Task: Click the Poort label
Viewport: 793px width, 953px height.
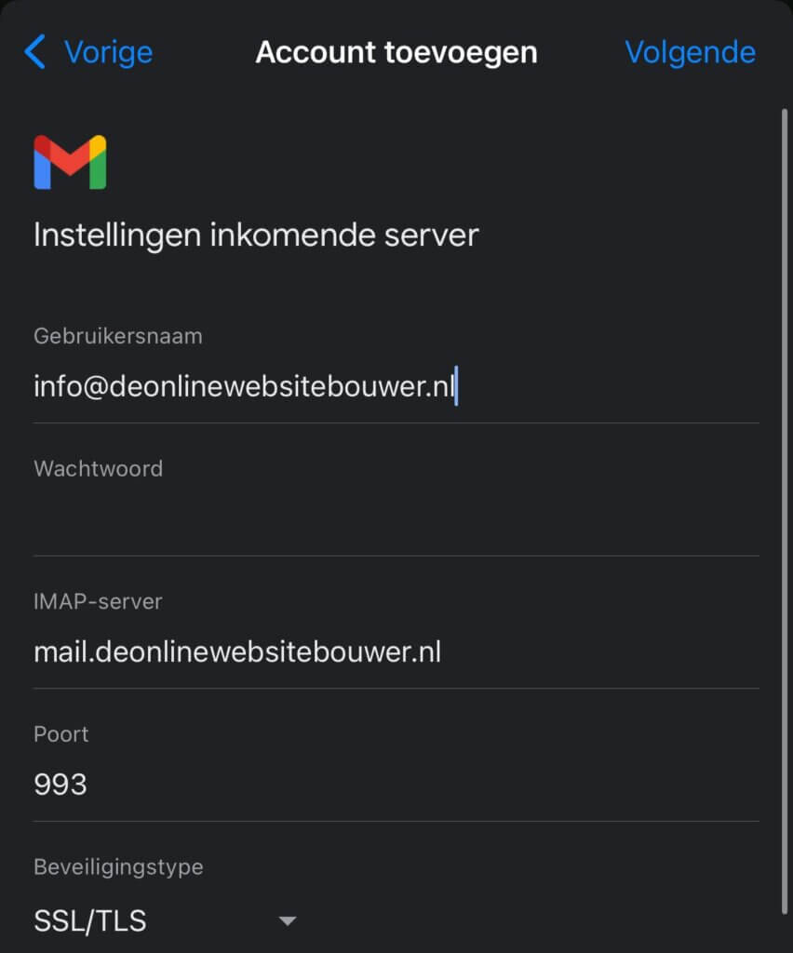Action: [x=60, y=734]
